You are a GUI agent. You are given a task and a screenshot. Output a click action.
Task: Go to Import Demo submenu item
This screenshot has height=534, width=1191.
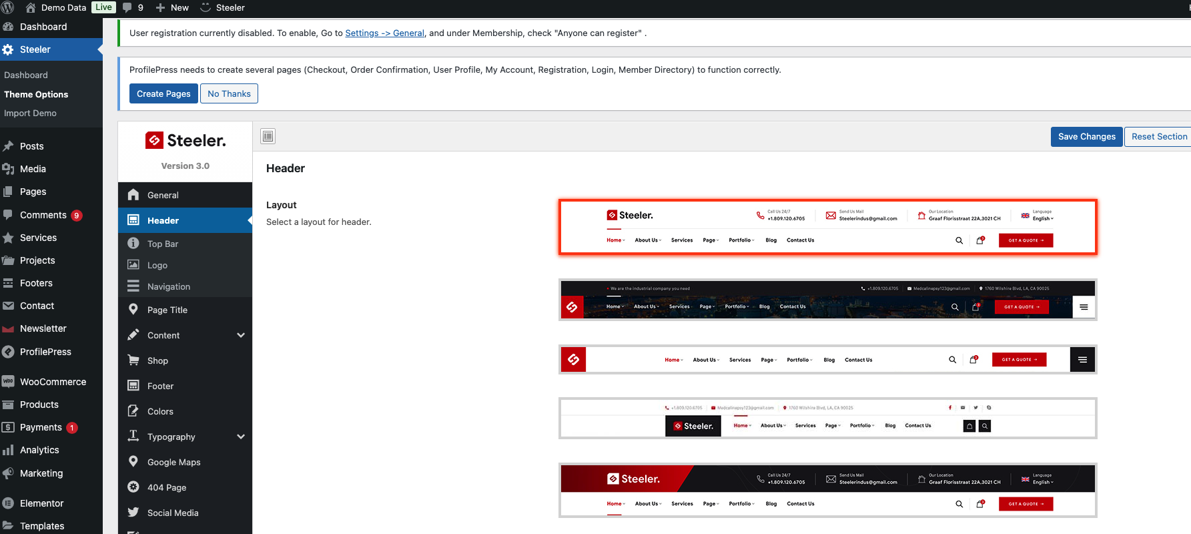coord(30,113)
